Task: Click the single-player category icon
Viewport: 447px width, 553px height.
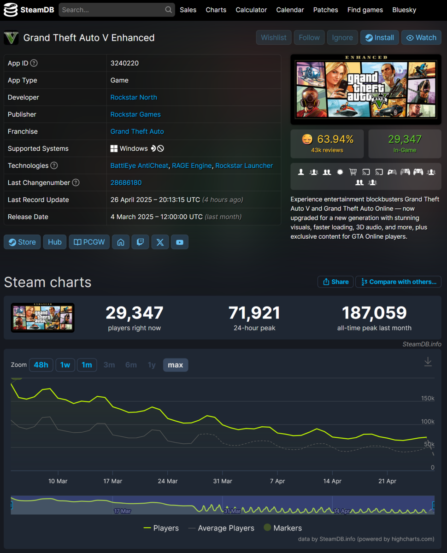Action: coord(301,172)
